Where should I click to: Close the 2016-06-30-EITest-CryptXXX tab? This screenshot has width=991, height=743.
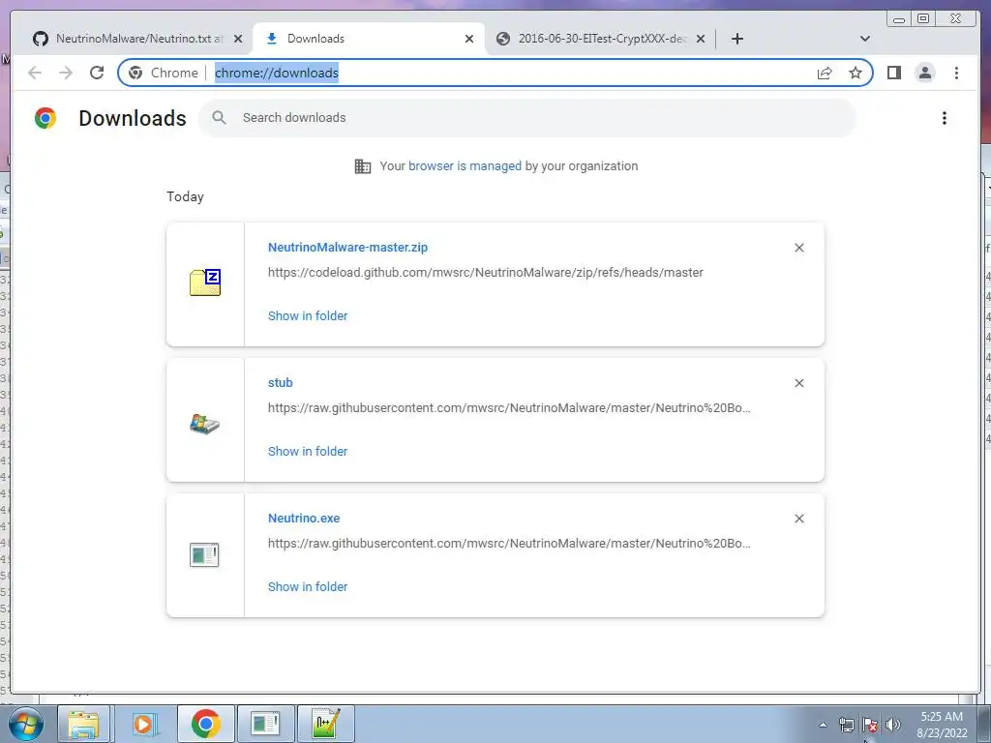(x=701, y=39)
